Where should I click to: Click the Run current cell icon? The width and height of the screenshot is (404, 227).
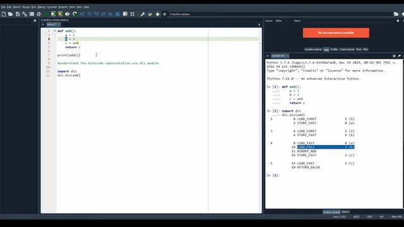pyautogui.click(x=53, y=14)
